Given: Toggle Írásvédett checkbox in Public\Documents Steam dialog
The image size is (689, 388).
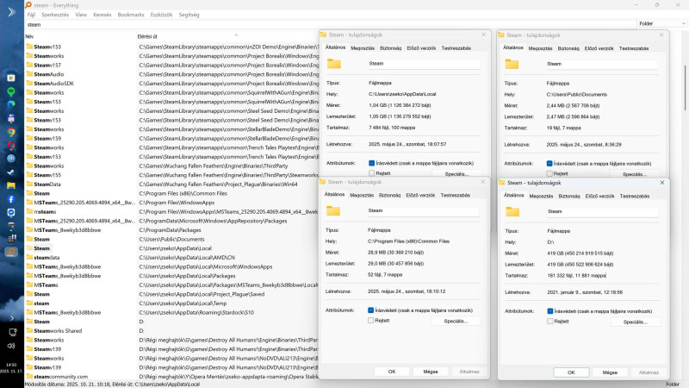Looking at the screenshot, I should coord(549,163).
